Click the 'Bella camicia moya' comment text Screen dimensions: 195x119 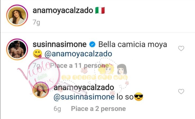click(133, 45)
